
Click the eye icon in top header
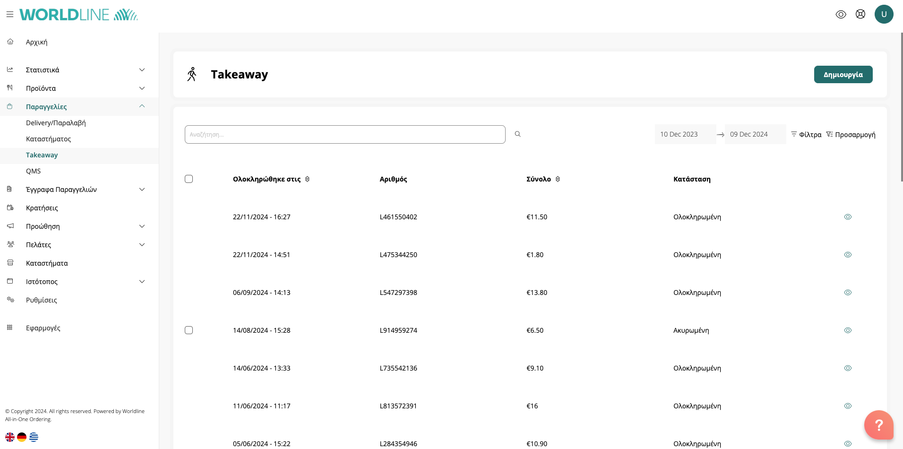[841, 15]
